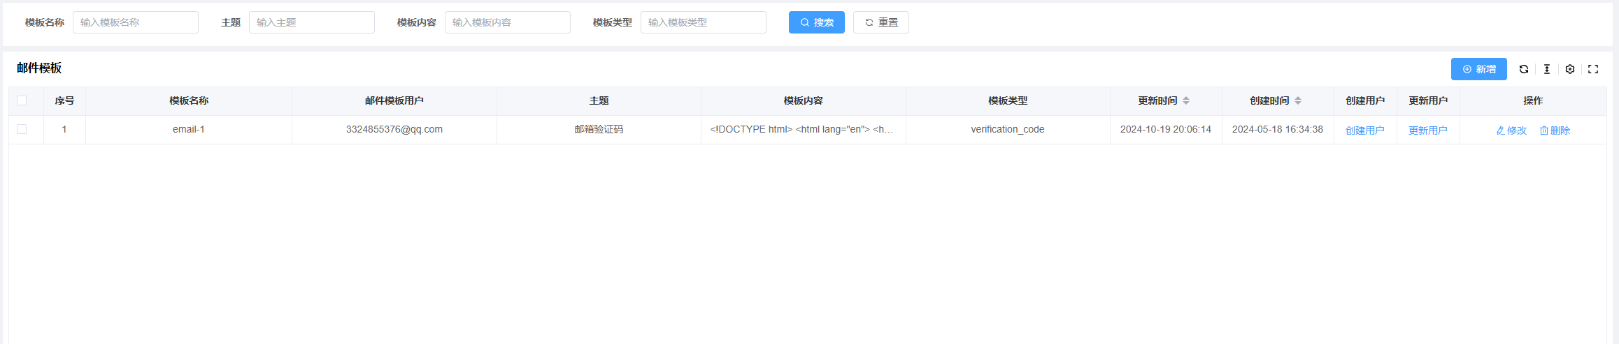Toggle fullscreen table icon

point(1593,69)
